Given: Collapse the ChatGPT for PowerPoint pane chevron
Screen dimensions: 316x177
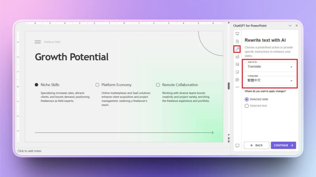Looking at the screenshot, I should (x=290, y=26).
